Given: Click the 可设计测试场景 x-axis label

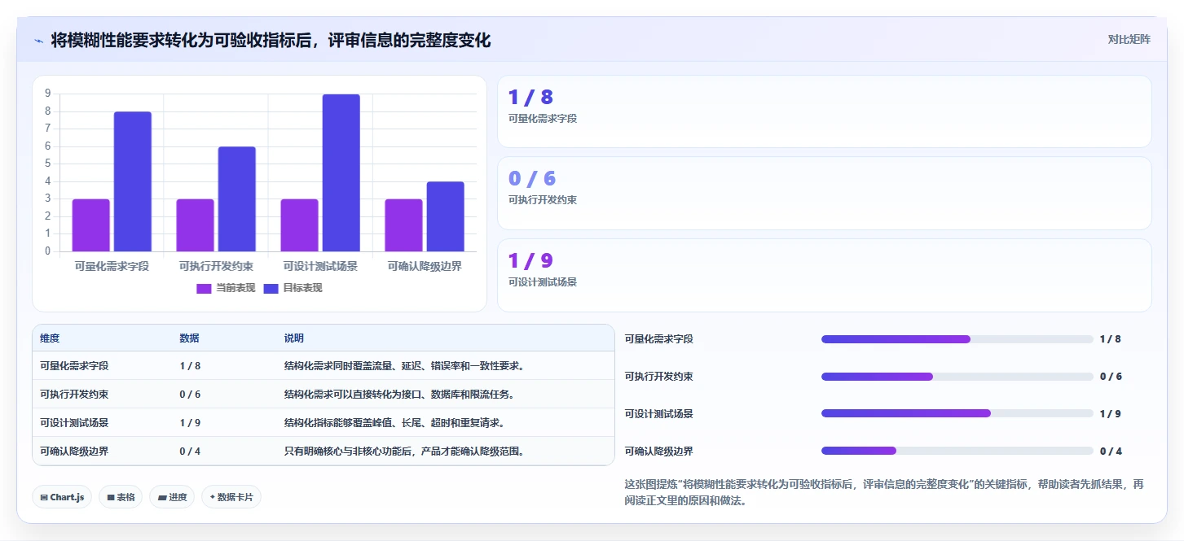Looking at the screenshot, I should click(320, 266).
